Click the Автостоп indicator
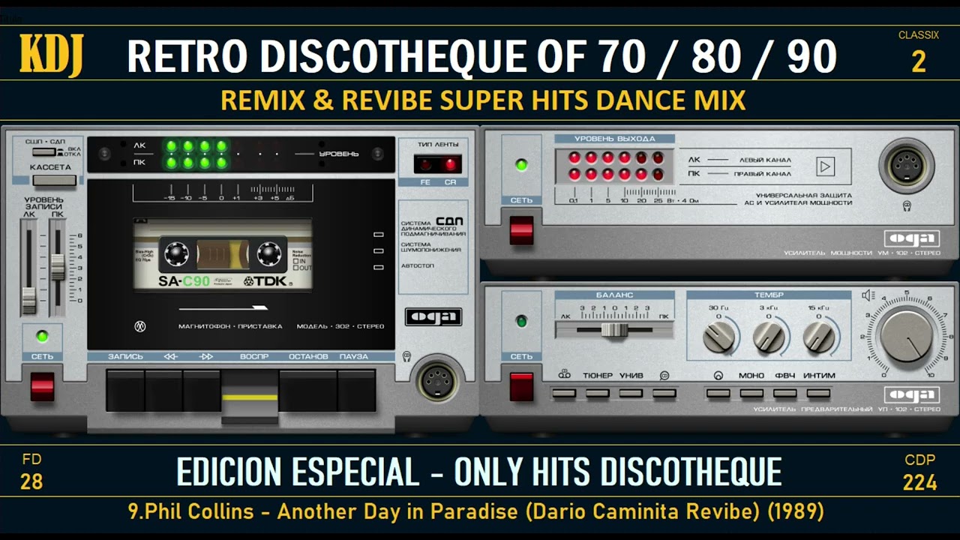960x540 pixels. pos(379,267)
